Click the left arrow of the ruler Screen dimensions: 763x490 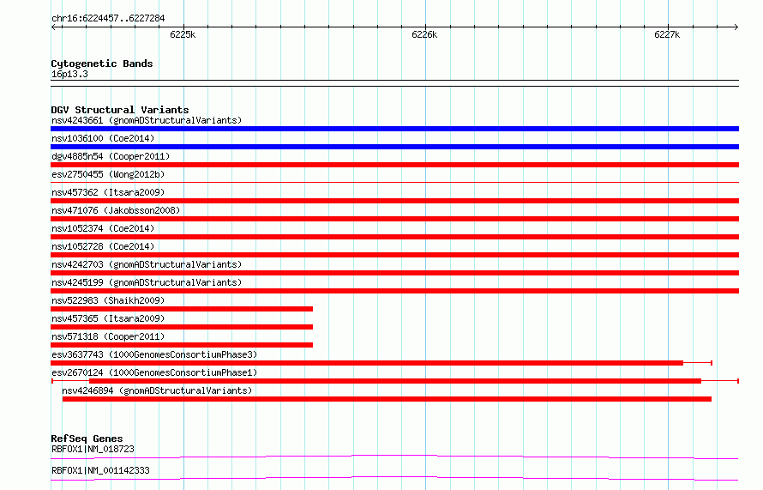pyautogui.click(x=54, y=27)
